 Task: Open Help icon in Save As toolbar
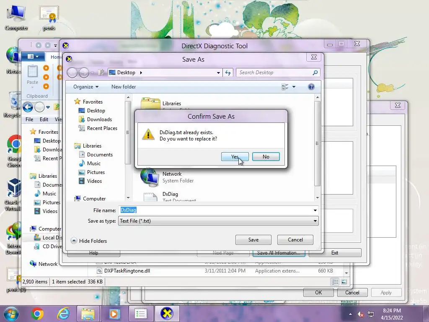[311, 87]
